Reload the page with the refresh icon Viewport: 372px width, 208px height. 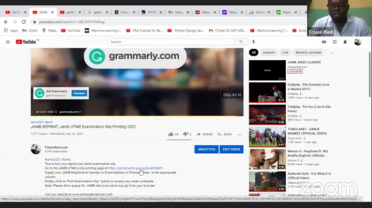[x=23, y=22]
